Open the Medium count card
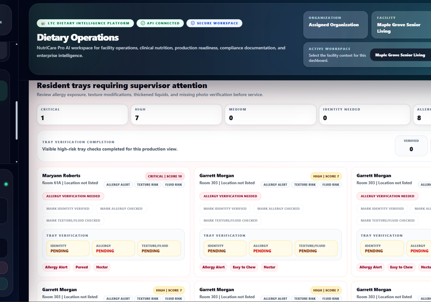431x302 pixels. [270, 114]
